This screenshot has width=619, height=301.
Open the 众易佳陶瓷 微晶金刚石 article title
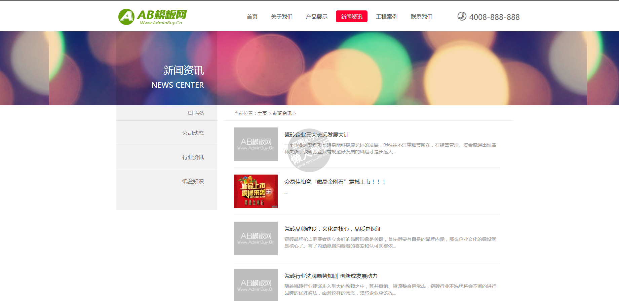click(x=335, y=182)
